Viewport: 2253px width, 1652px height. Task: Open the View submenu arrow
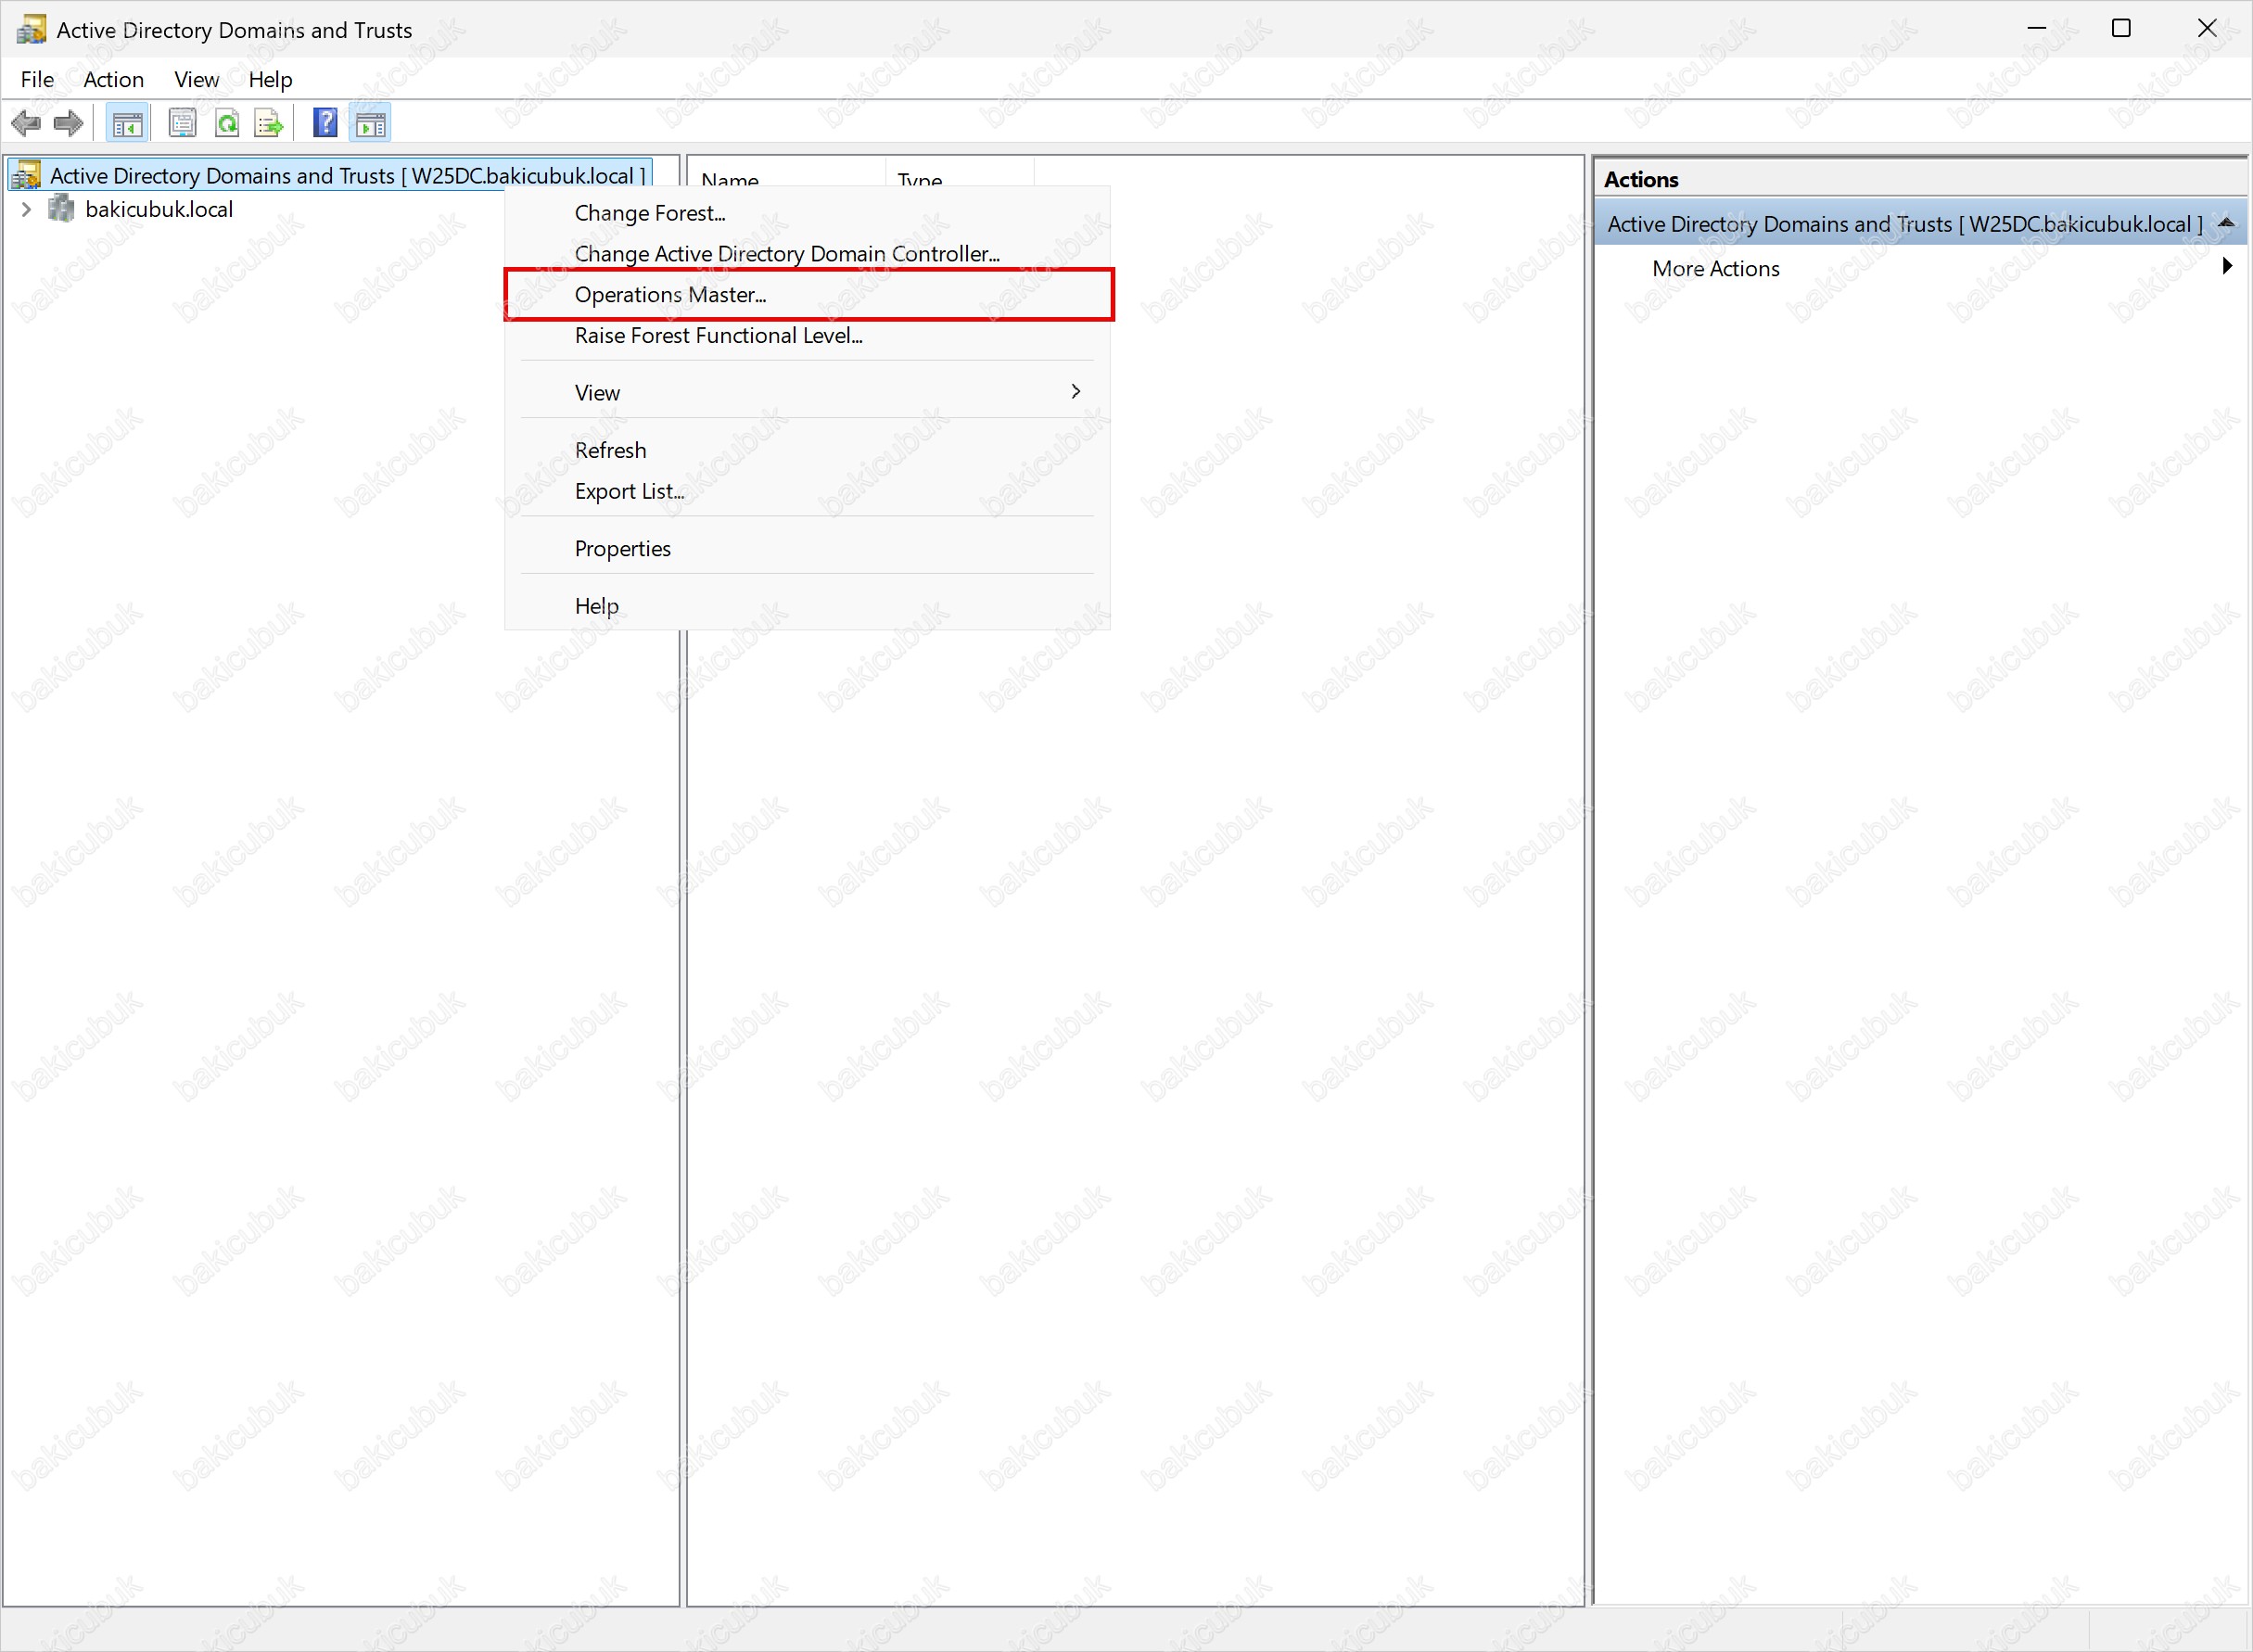1076,391
